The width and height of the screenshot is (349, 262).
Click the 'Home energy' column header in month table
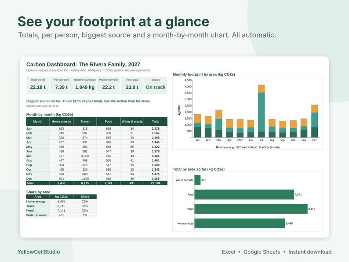pyautogui.click(x=61, y=121)
